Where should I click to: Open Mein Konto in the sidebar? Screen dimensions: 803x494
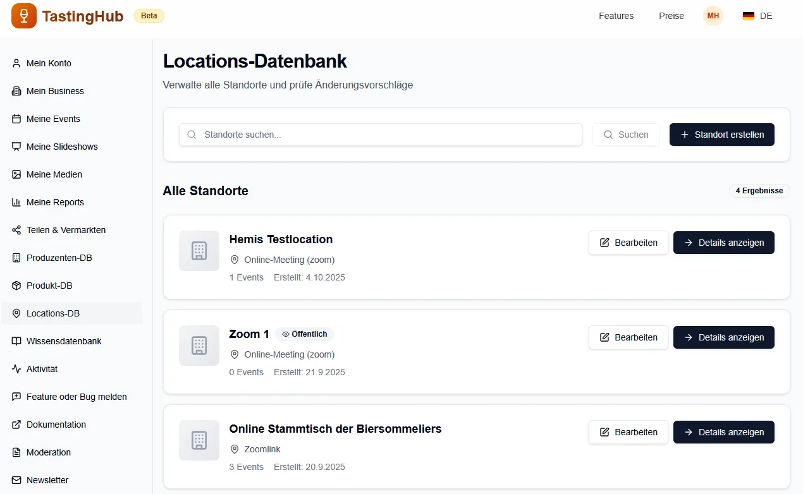(49, 63)
